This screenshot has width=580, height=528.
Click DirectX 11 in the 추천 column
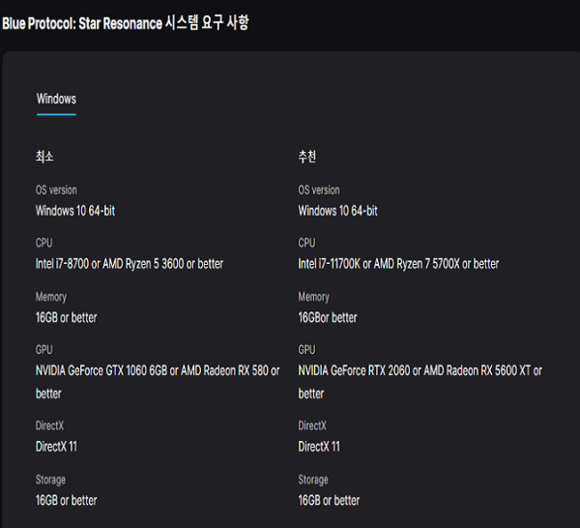click(319, 447)
